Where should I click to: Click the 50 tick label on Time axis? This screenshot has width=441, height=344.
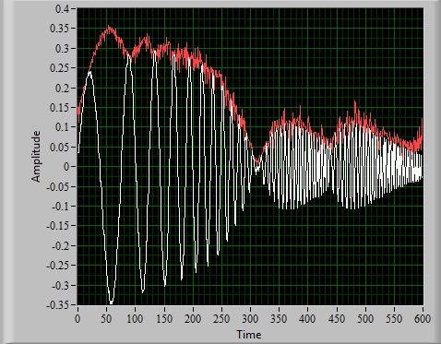[x=106, y=319]
